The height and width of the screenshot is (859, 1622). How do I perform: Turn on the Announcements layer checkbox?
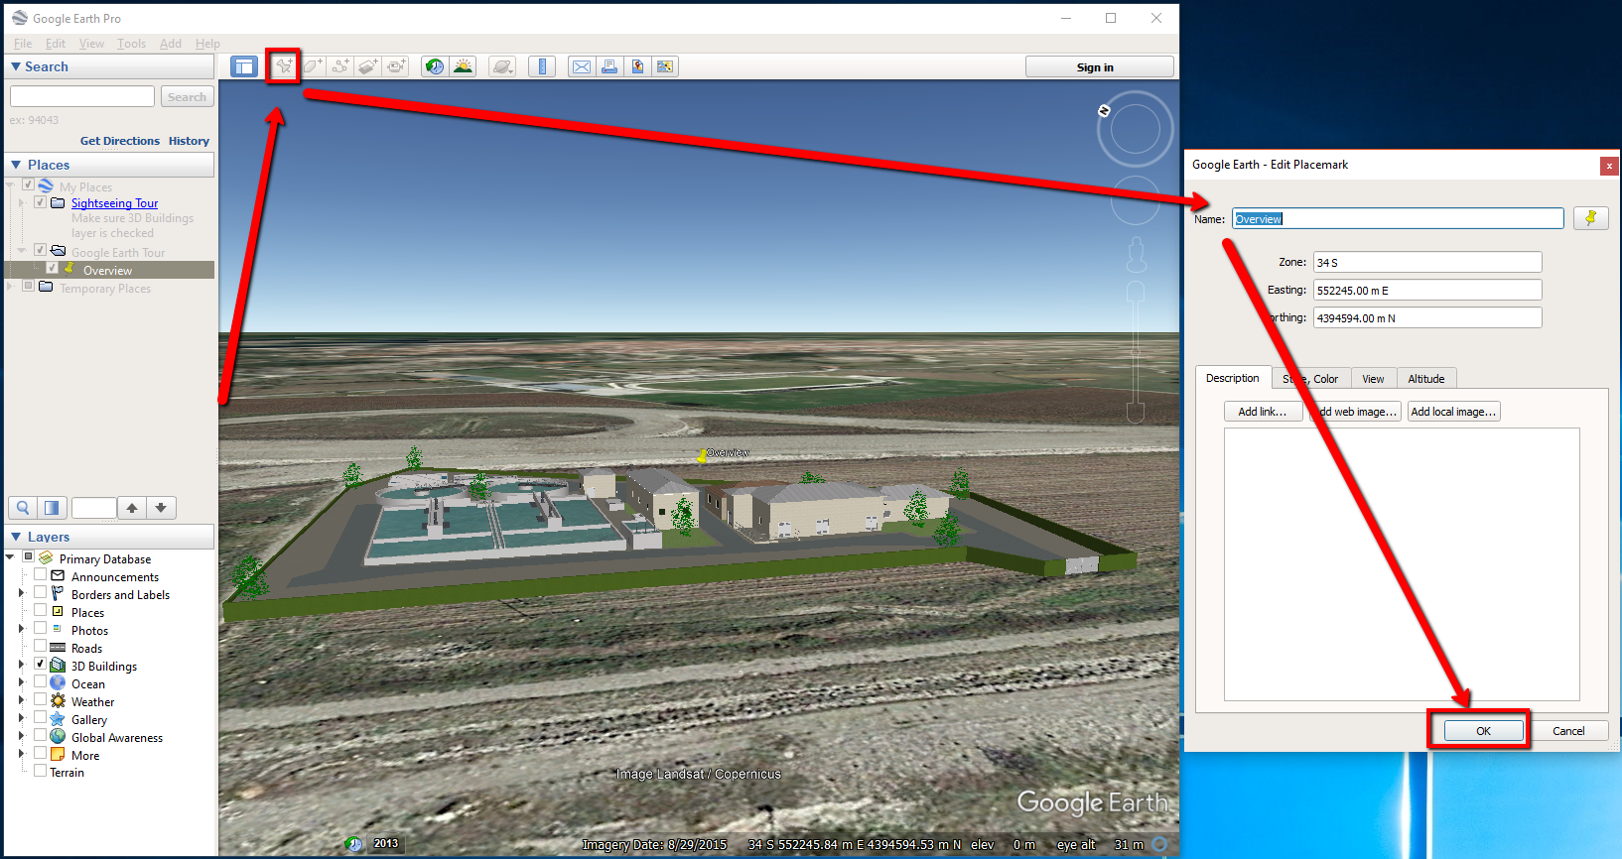tap(40, 574)
